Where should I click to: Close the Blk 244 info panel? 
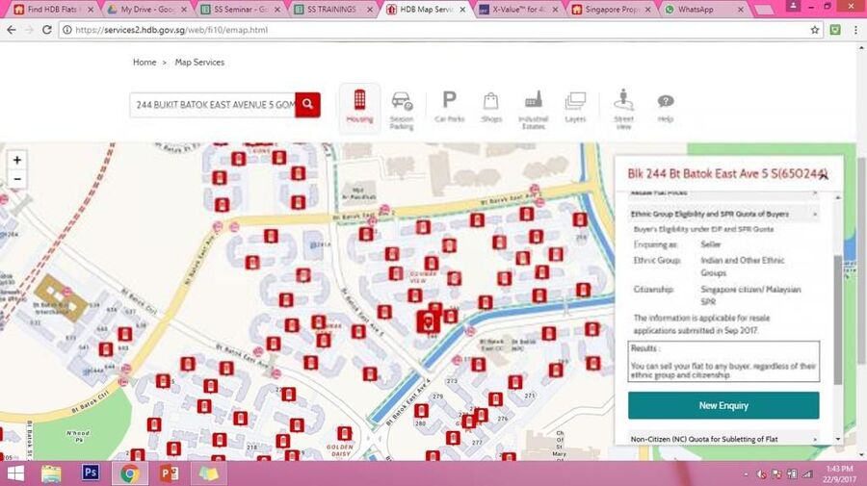click(824, 174)
